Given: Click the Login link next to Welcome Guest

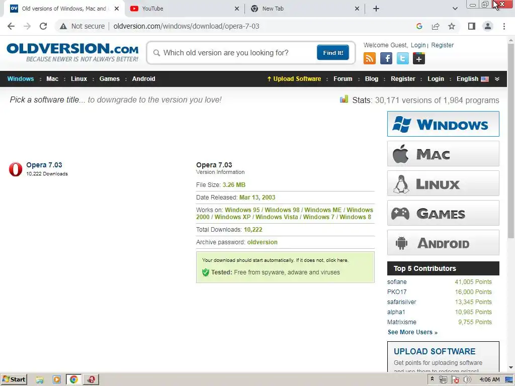Looking at the screenshot, I should click(418, 45).
